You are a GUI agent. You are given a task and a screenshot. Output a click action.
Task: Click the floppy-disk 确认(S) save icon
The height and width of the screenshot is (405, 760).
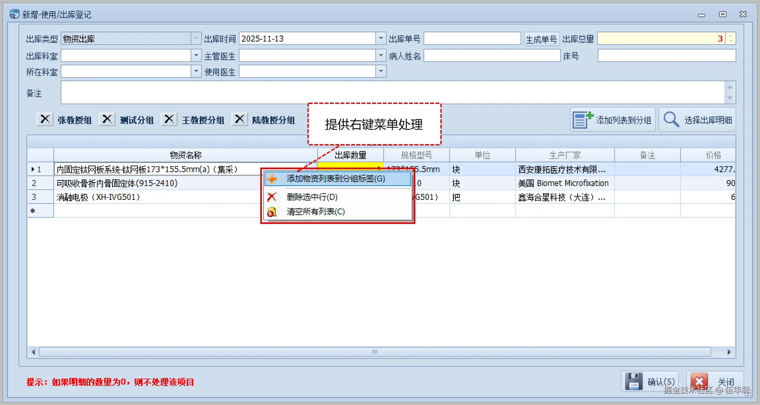634,382
